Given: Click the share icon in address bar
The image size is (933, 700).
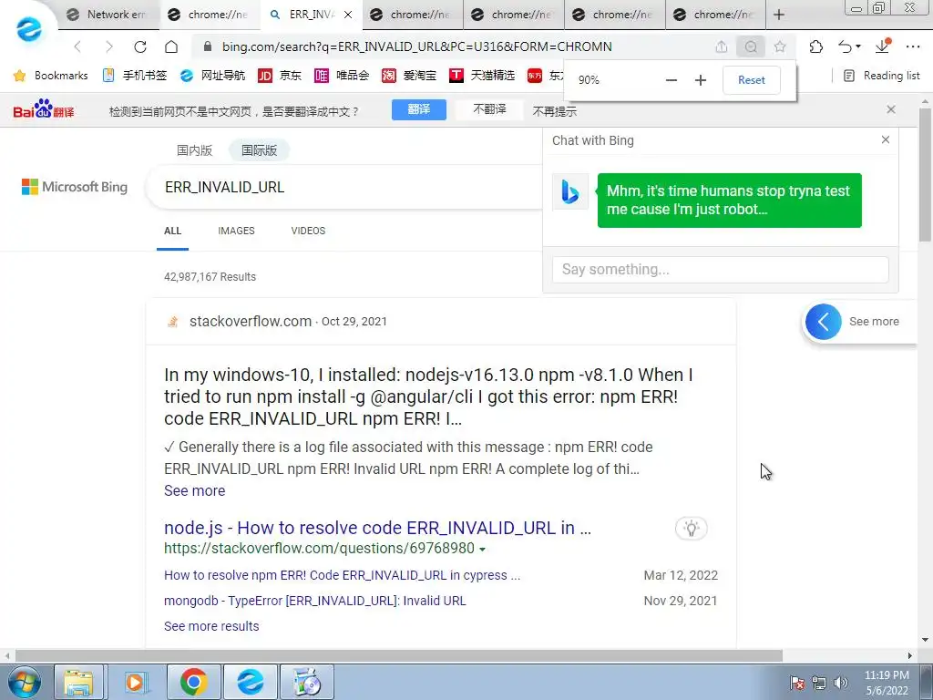Looking at the screenshot, I should tap(722, 46).
